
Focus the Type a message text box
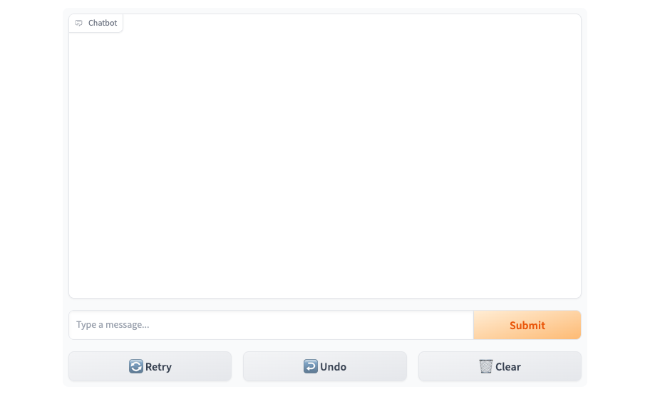click(271, 325)
